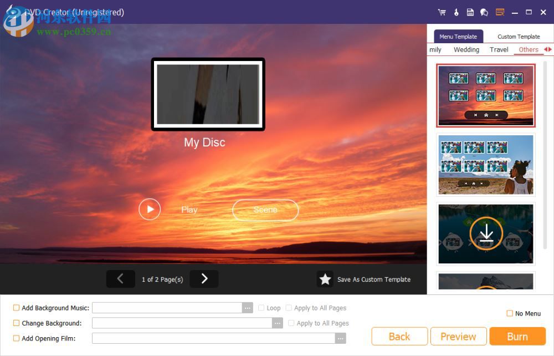Open the support chat icon

(484, 12)
